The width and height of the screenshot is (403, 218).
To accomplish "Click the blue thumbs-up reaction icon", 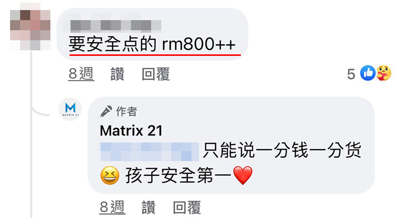I will point(368,73).
